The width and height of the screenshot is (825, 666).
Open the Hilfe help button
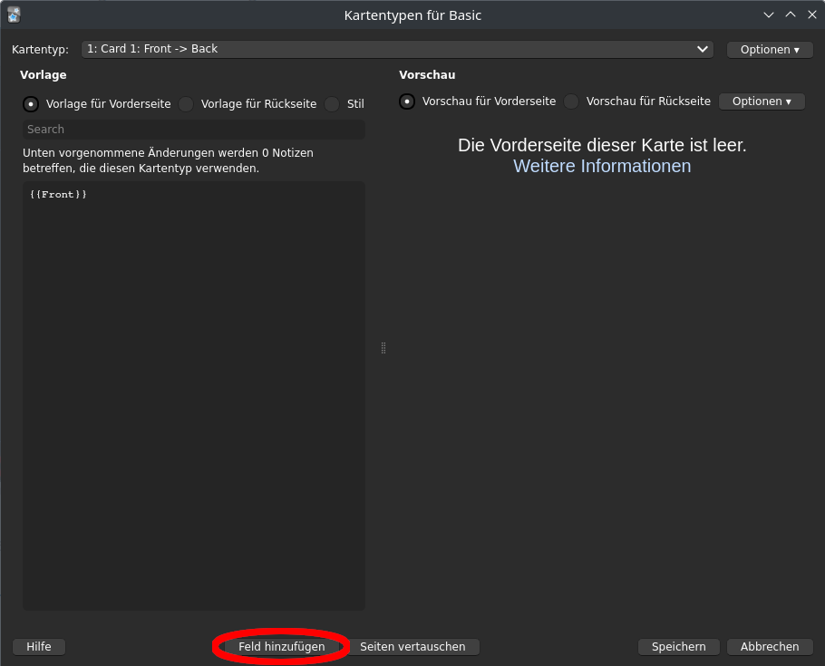(38, 646)
